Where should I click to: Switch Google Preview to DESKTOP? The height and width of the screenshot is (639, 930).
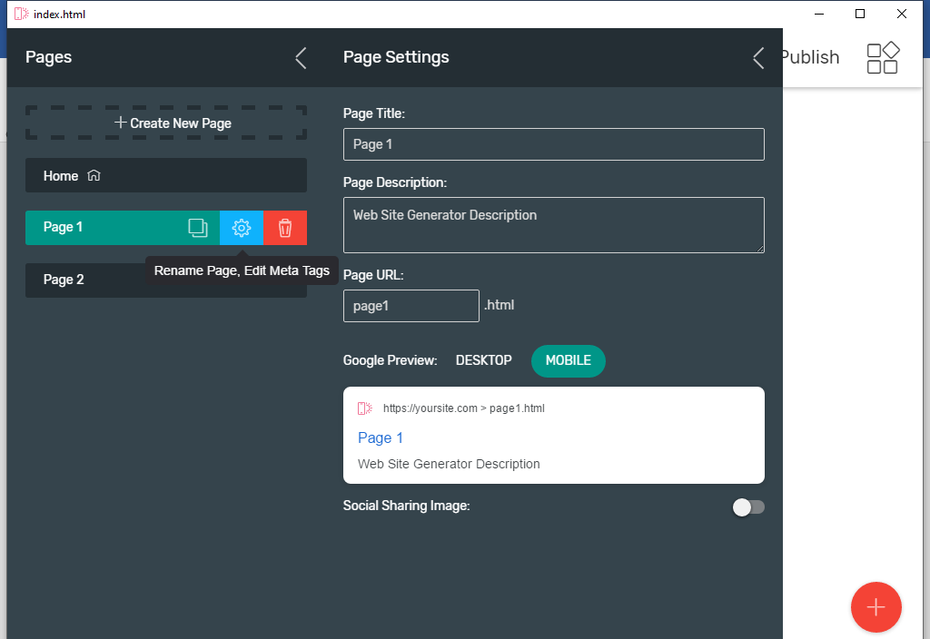pos(483,360)
